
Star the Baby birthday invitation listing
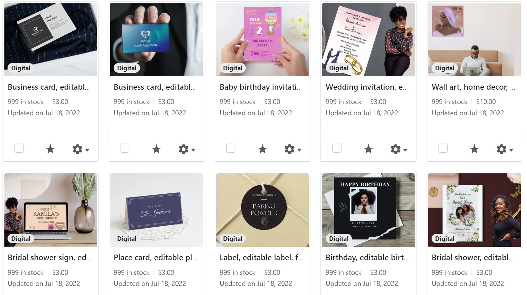pos(262,149)
